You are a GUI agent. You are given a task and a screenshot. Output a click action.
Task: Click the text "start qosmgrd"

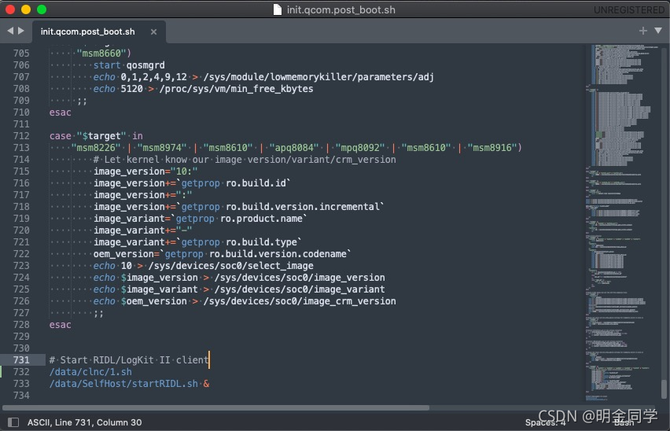[129, 65]
